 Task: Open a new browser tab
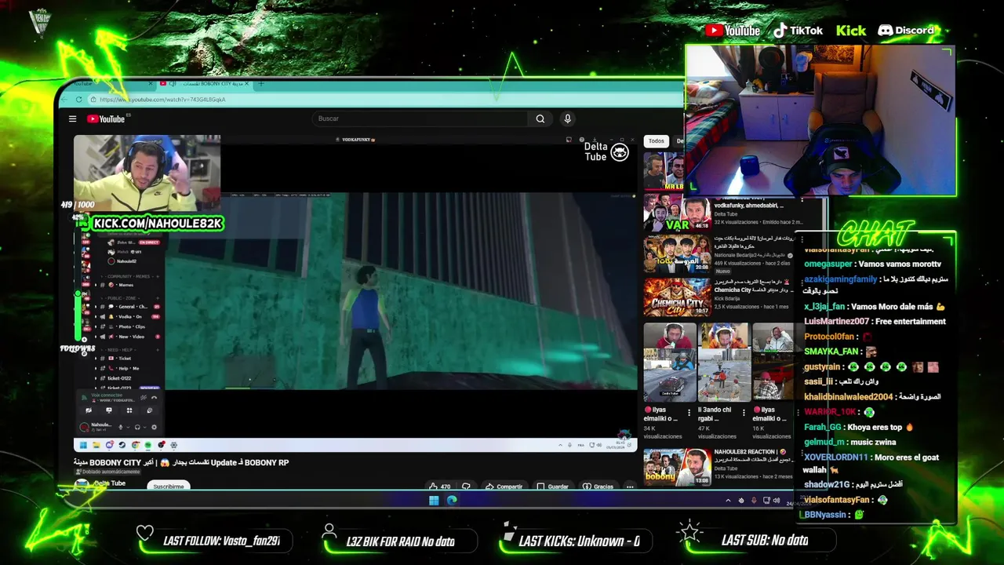coord(260,83)
